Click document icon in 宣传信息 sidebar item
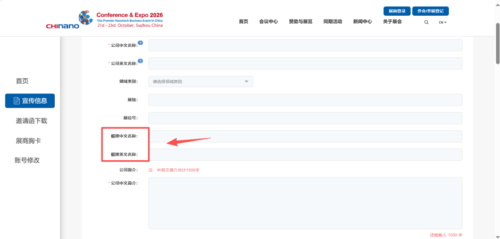Image resolution: width=500 pixels, height=239 pixels. (17, 101)
